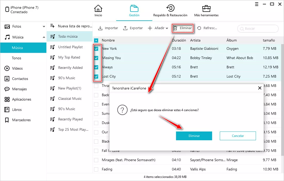Open Respaldo & Restauración backup icon
Viewport: 284px width, 181px height.
pos(170,8)
